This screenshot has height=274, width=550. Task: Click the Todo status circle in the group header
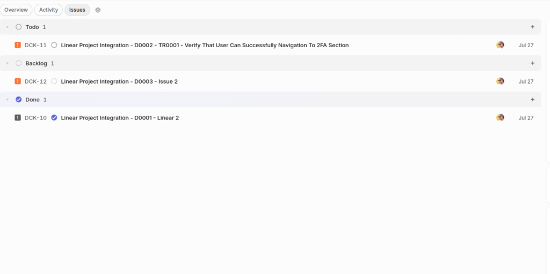click(x=19, y=27)
